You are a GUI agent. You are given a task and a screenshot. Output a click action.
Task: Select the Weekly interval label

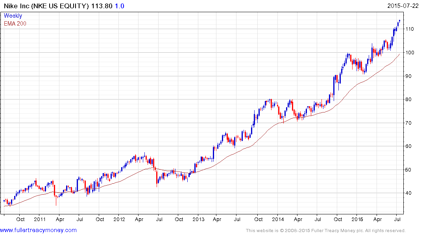click(13, 16)
